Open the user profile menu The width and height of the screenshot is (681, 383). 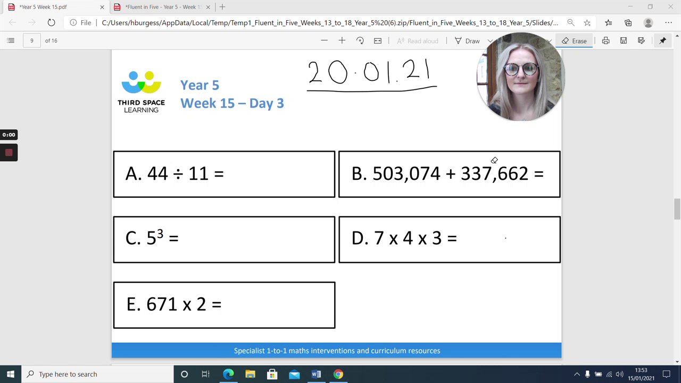pos(648,22)
